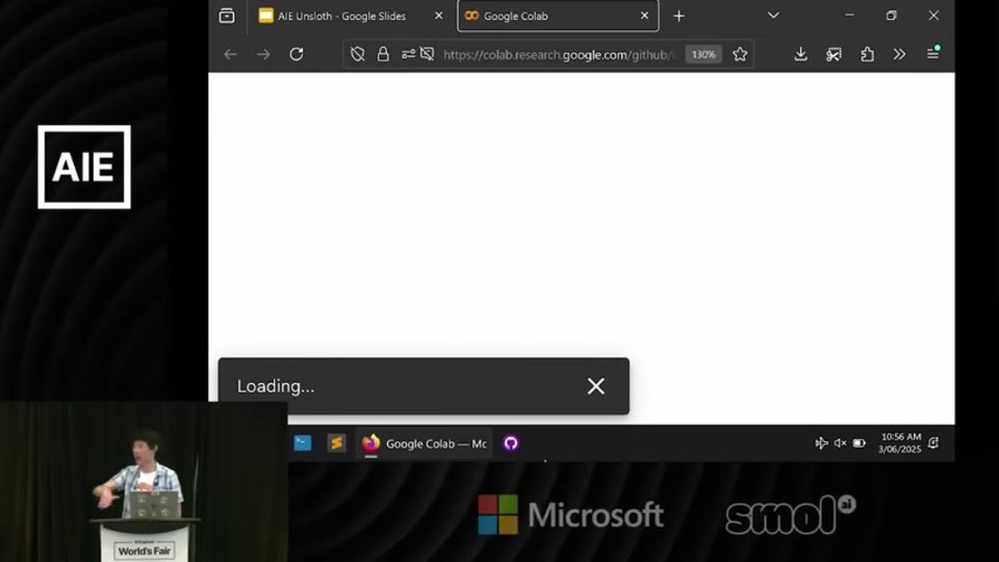The width and height of the screenshot is (999, 562).
Task: Close the Google Colab tab
Action: coord(644,16)
